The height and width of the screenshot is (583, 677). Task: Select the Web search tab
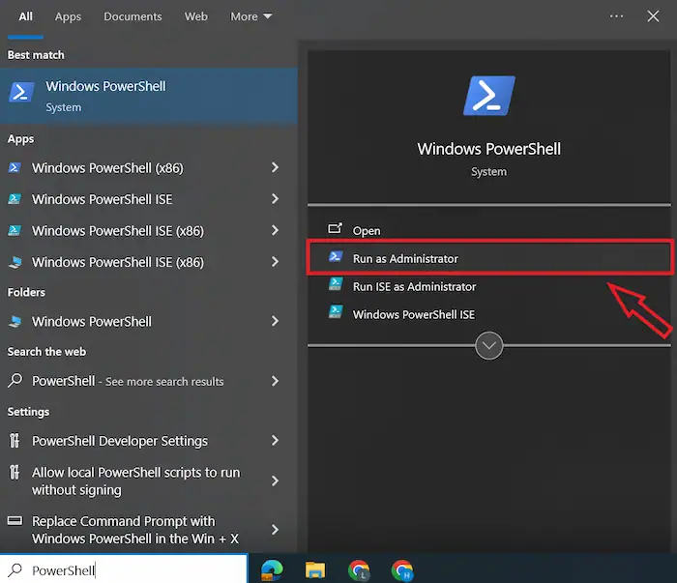point(196,16)
